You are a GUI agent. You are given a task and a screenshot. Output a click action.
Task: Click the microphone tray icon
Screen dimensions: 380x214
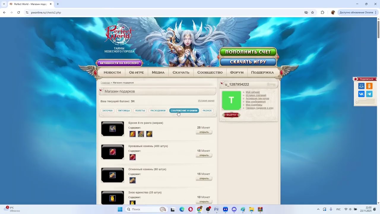point(331,209)
